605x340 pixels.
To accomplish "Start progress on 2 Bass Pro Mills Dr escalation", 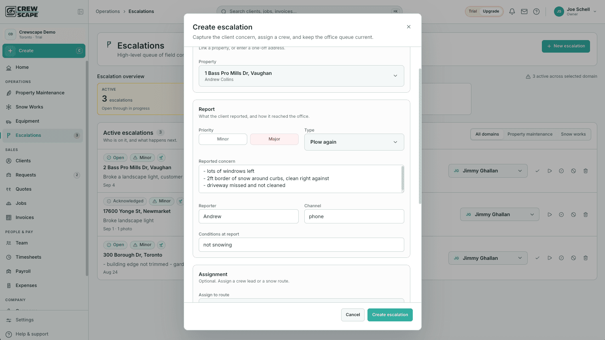I will tap(550, 171).
